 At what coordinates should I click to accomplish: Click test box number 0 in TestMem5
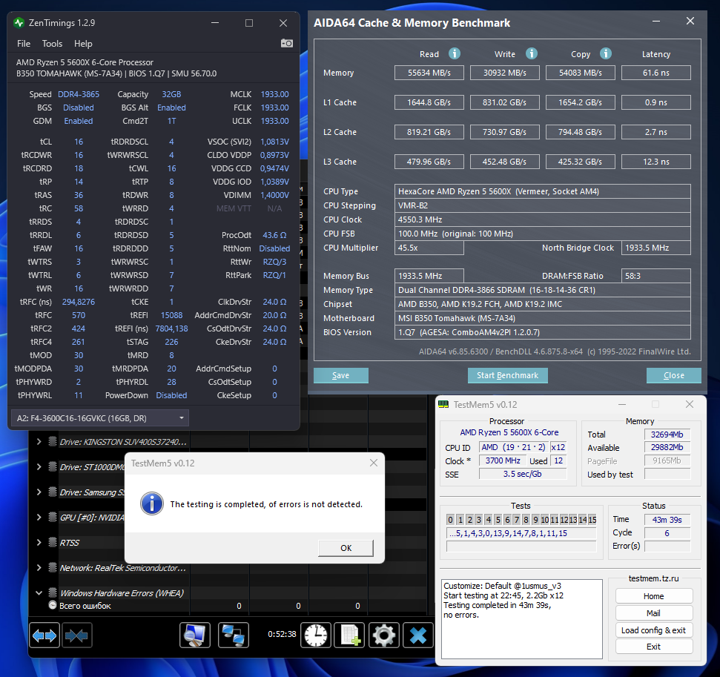450,520
